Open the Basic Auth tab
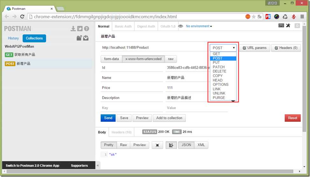The height and width of the screenshot is (177, 310). point(123,26)
